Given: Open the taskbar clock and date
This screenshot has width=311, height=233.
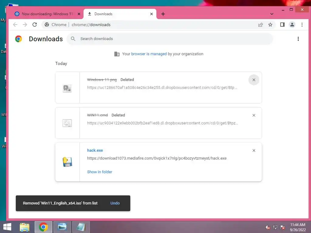Looking at the screenshot, I should point(298,227).
